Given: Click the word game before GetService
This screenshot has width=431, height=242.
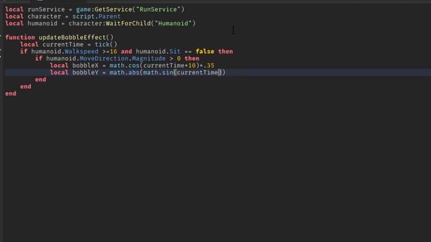Looking at the screenshot, I should [x=84, y=9].
